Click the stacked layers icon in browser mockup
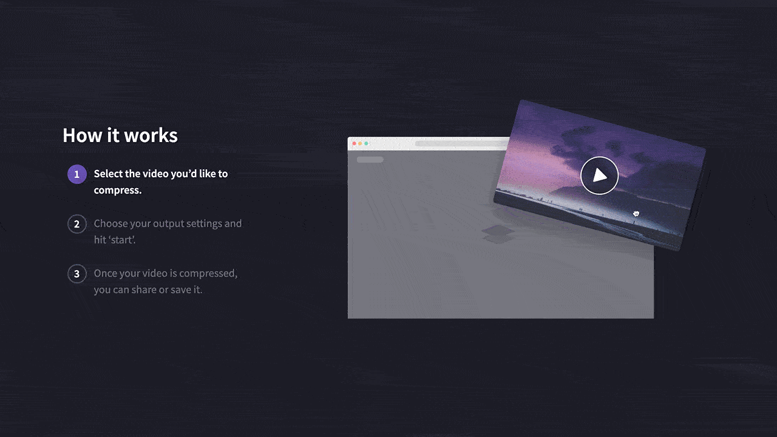 498,234
